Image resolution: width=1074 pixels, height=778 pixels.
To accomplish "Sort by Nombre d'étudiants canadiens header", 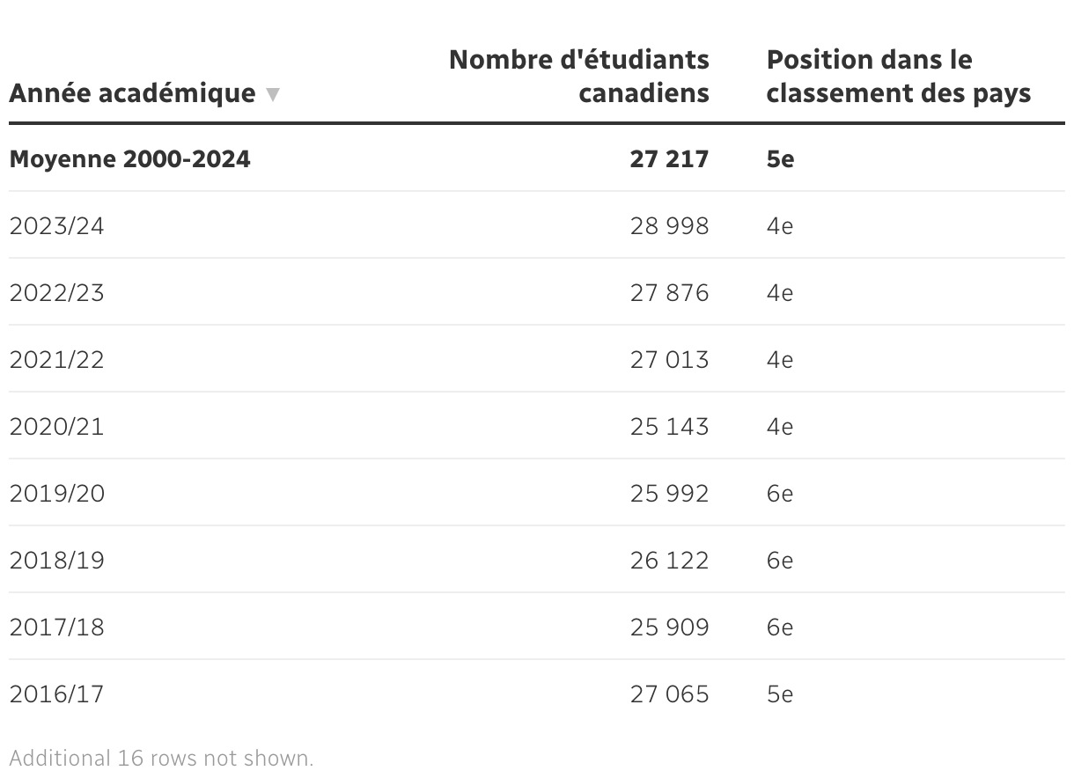I will pyautogui.click(x=579, y=76).
